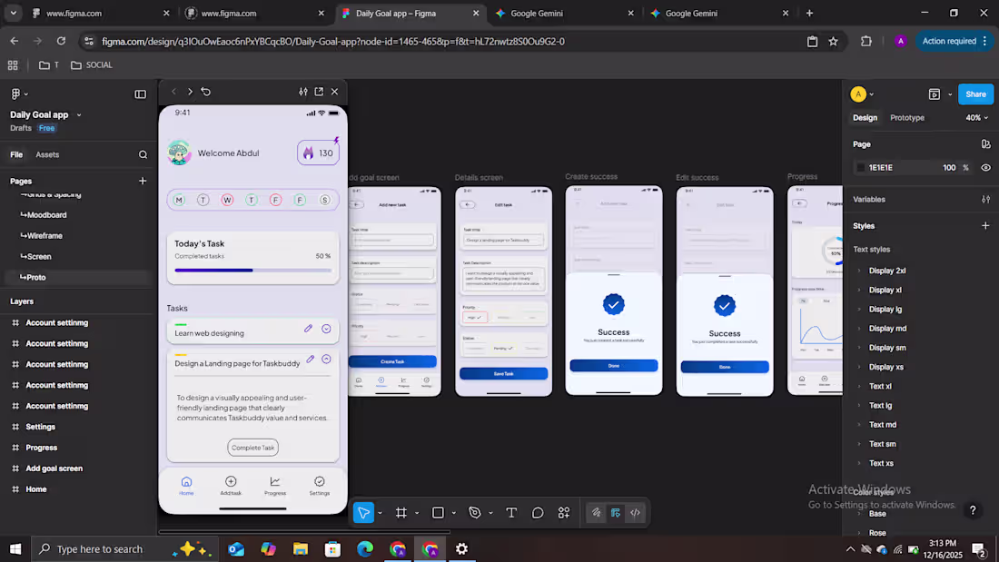Open the Actions/components tool in the toolbar

click(x=564, y=513)
